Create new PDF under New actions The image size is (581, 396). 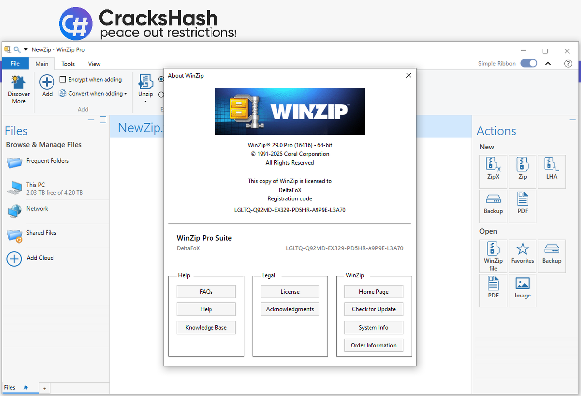tap(523, 206)
